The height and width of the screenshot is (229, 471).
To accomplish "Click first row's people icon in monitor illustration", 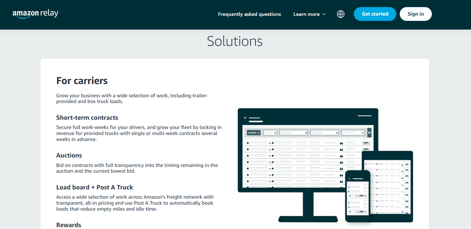I will tap(341, 143).
